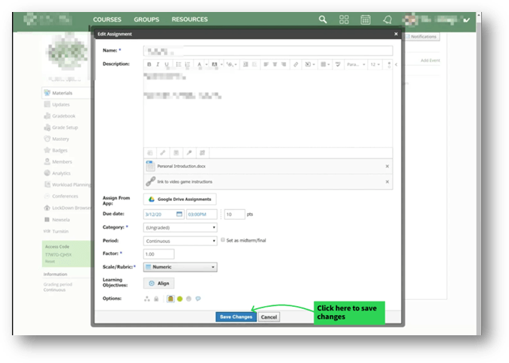This screenshot has height=363, width=509.
Task: Edit the 03:00PM due time field
Action: point(202,214)
